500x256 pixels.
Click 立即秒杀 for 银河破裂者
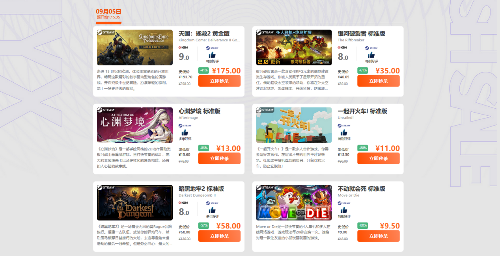tap(379, 81)
